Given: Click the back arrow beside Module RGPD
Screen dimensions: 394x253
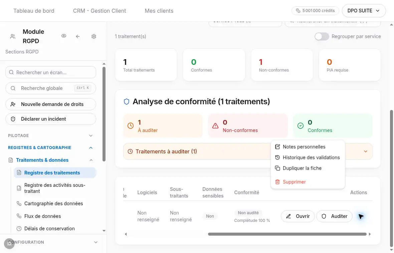Looking at the screenshot, I should pos(78,36).
